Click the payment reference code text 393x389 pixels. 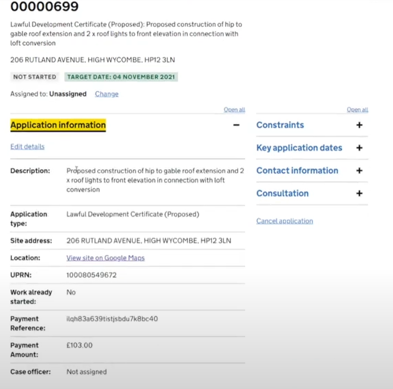(x=112, y=319)
